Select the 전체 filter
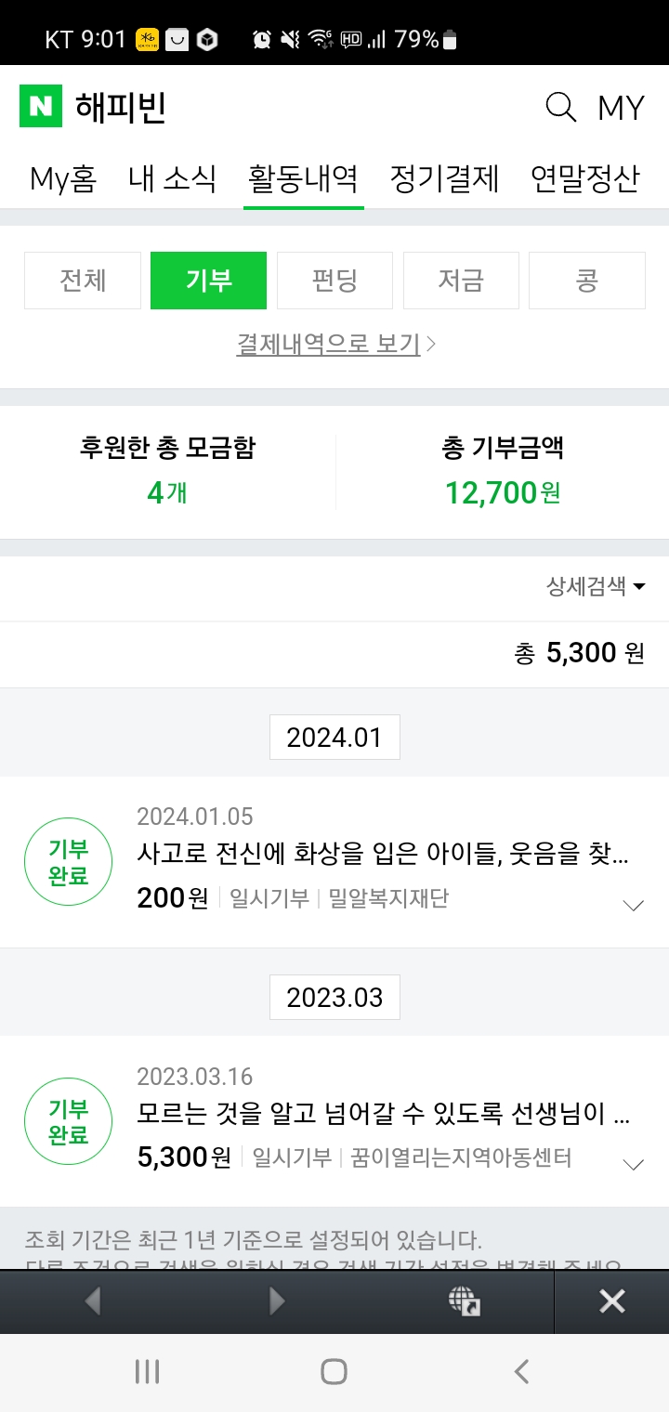The height and width of the screenshot is (1412, 669). pyautogui.click(x=83, y=281)
